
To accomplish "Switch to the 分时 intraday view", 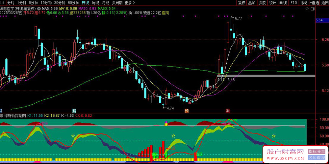I will [x=11, y=3].
